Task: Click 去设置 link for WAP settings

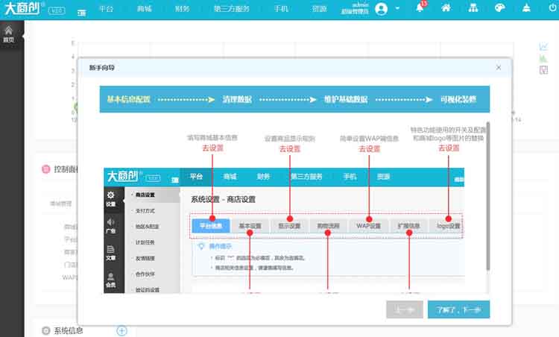Action: [x=369, y=148]
